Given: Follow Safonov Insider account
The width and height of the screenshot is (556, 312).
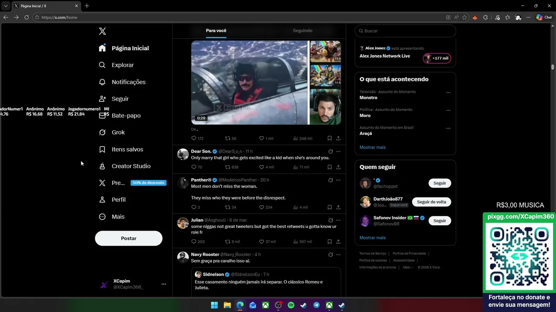Looking at the screenshot, I should (x=440, y=221).
